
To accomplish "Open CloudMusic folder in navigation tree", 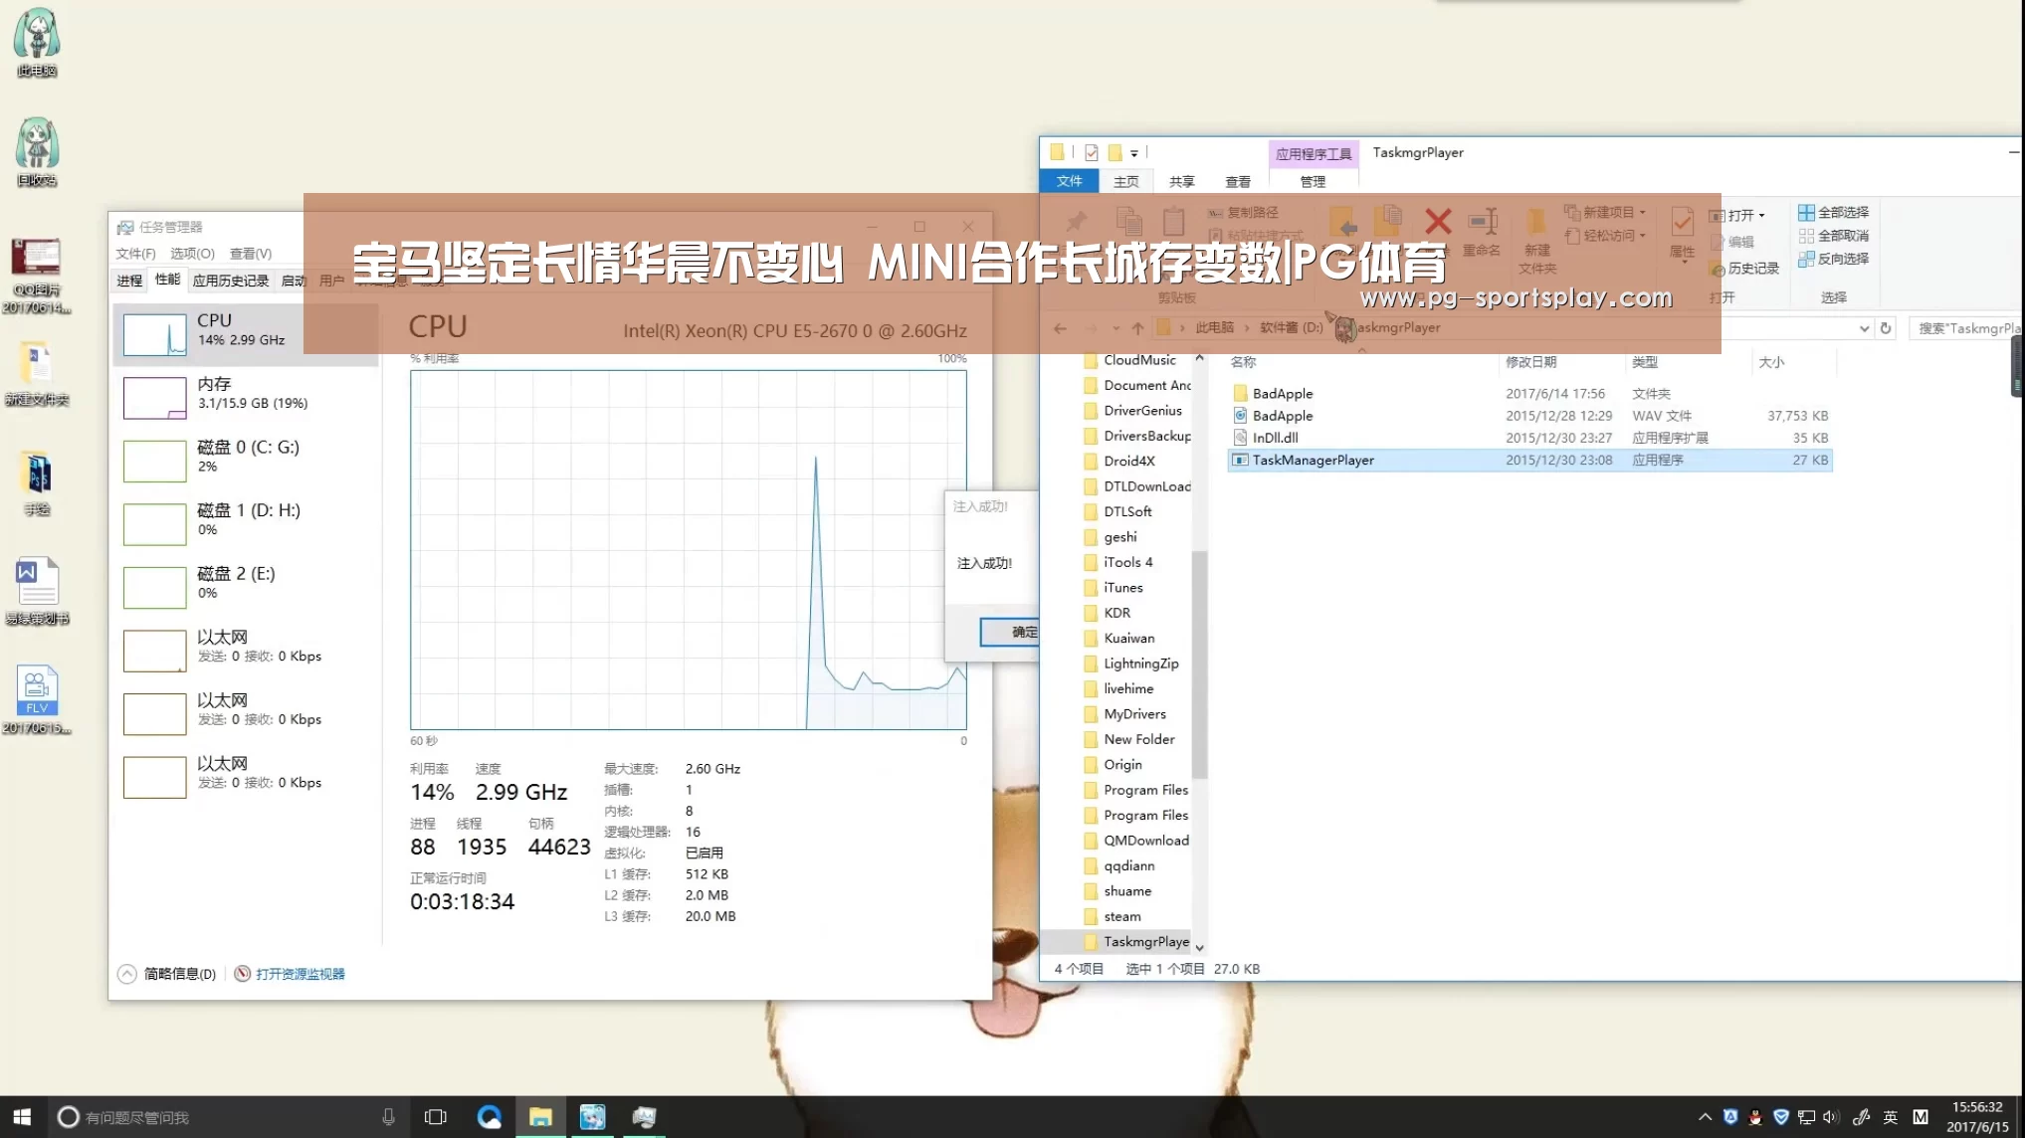I will (1138, 360).
